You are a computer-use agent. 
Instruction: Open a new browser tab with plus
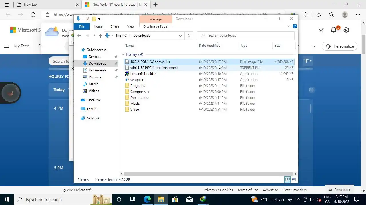[x=155, y=5]
